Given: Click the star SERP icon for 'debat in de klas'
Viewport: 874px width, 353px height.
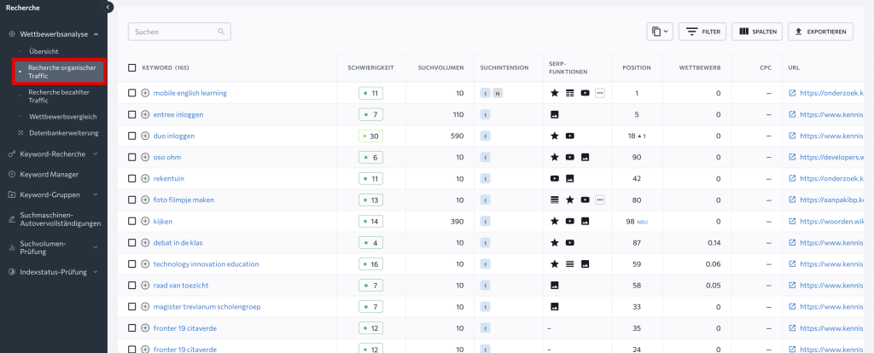Looking at the screenshot, I should pos(554,243).
